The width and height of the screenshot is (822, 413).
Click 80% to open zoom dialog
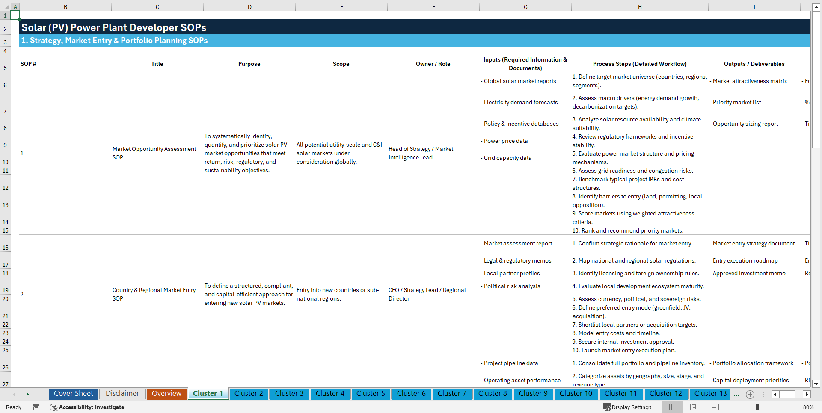click(808, 407)
